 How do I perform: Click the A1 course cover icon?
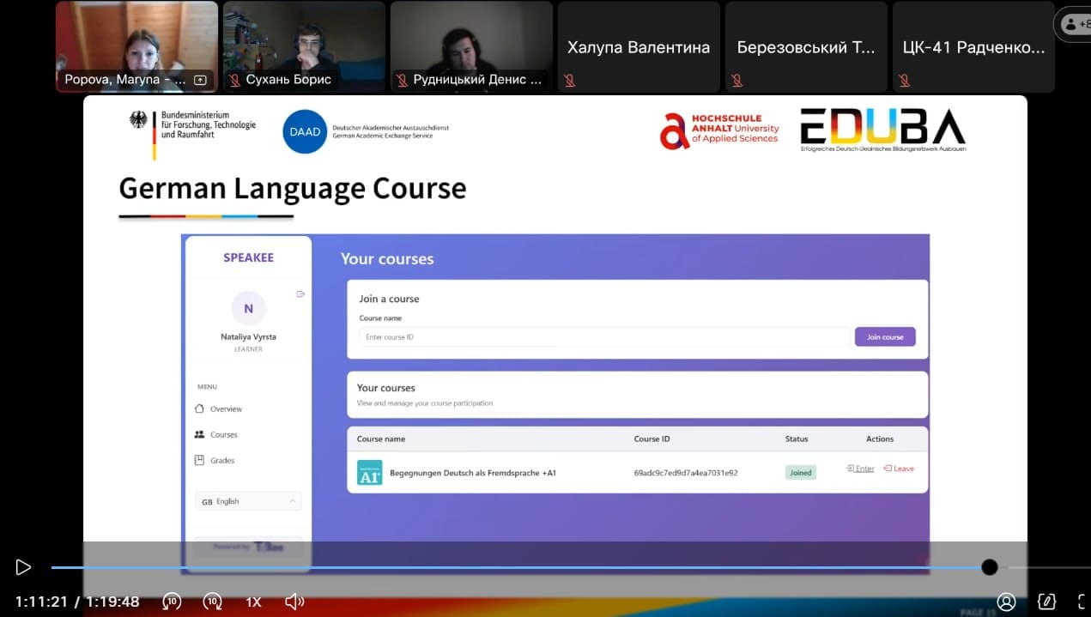[370, 472]
